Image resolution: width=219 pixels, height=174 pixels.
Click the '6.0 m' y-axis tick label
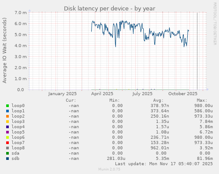[21, 24]
